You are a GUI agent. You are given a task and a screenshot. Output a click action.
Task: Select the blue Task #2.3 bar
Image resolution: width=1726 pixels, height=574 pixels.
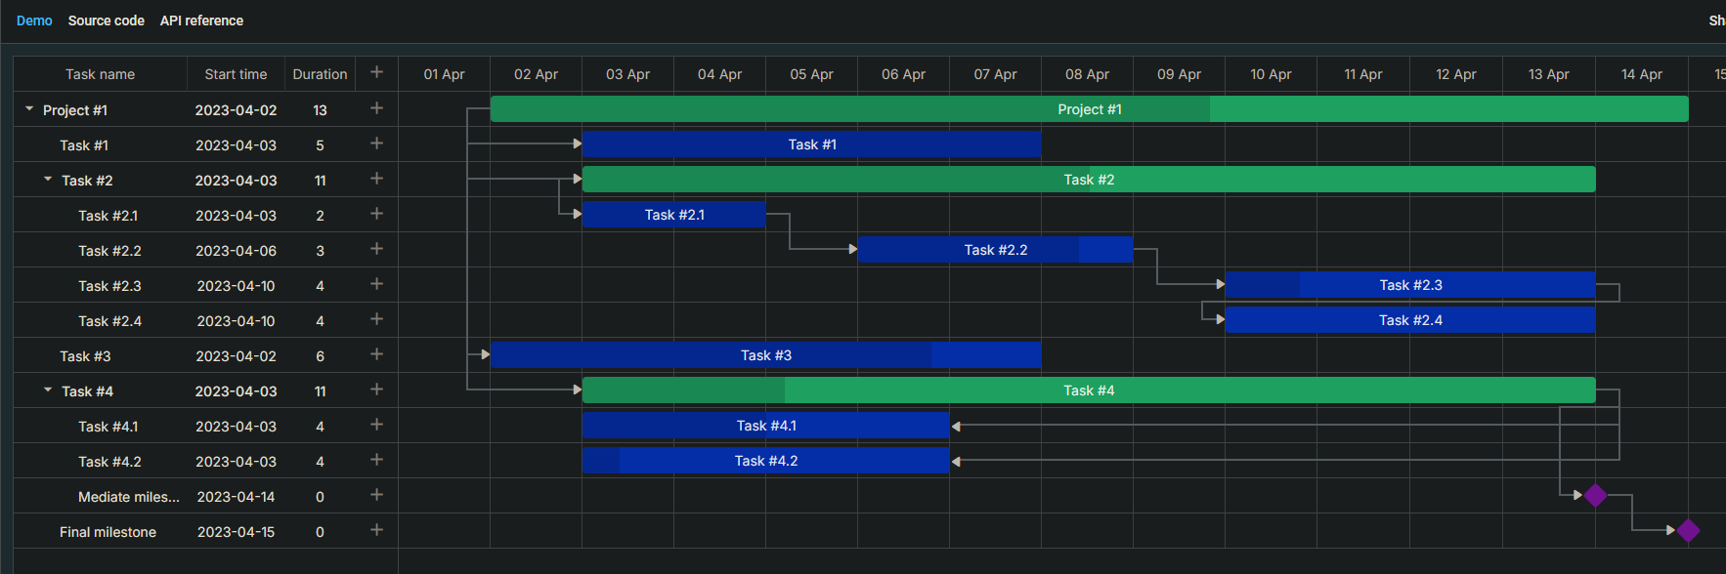pos(1409,285)
